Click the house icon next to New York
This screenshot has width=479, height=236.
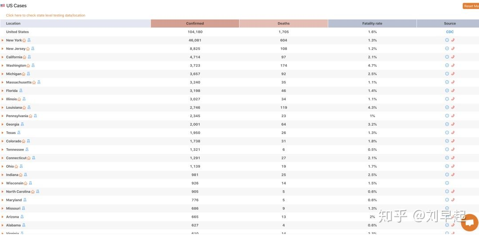24,40
